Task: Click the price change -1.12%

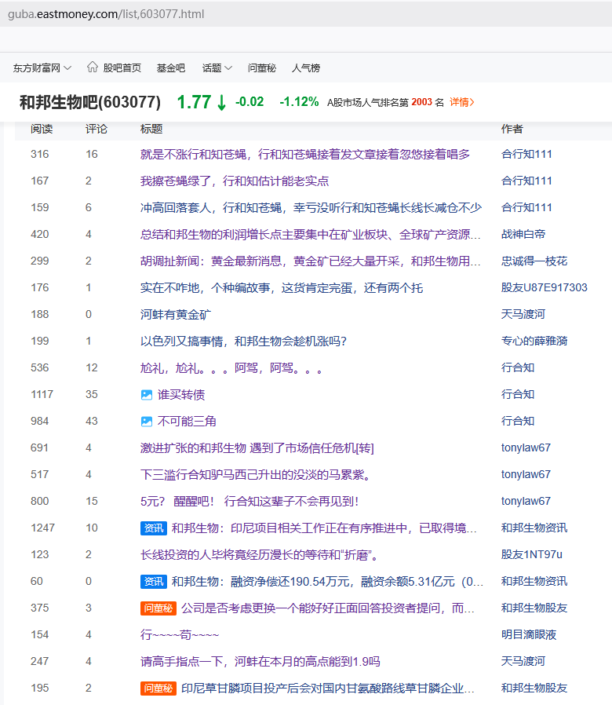Action: tap(299, 102)
